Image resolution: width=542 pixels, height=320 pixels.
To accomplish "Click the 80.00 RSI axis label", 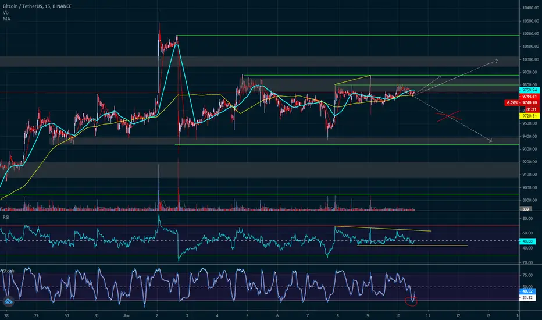I will coord(527,219).
